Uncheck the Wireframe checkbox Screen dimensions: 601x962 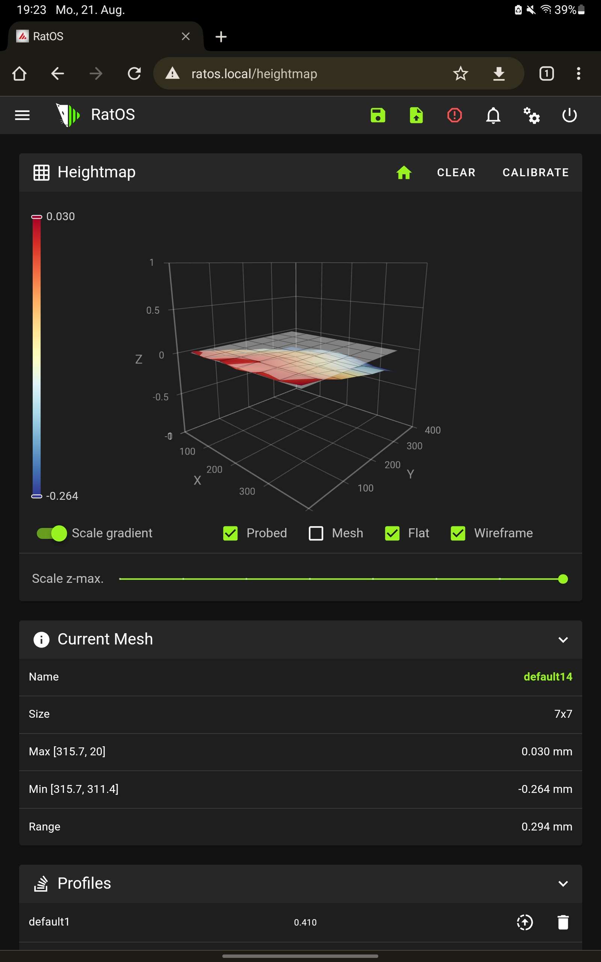pyautogui.click(x=458, y=533)
